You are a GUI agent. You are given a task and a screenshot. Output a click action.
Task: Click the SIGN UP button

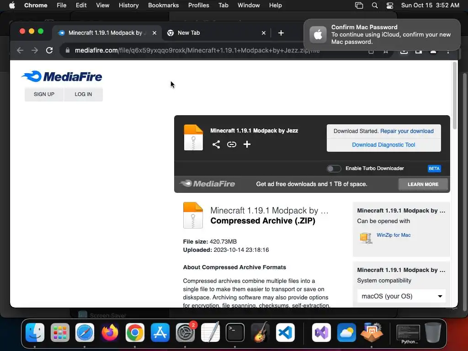[x=44, y=94]
